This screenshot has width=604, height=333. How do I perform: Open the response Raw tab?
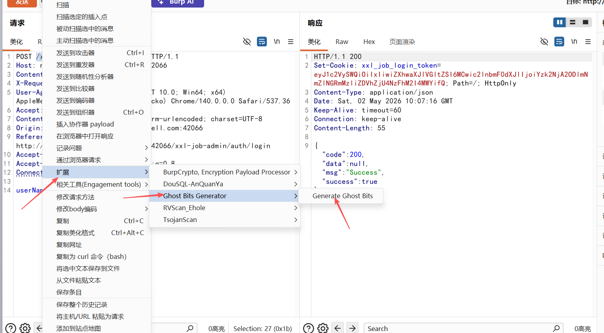342,42
